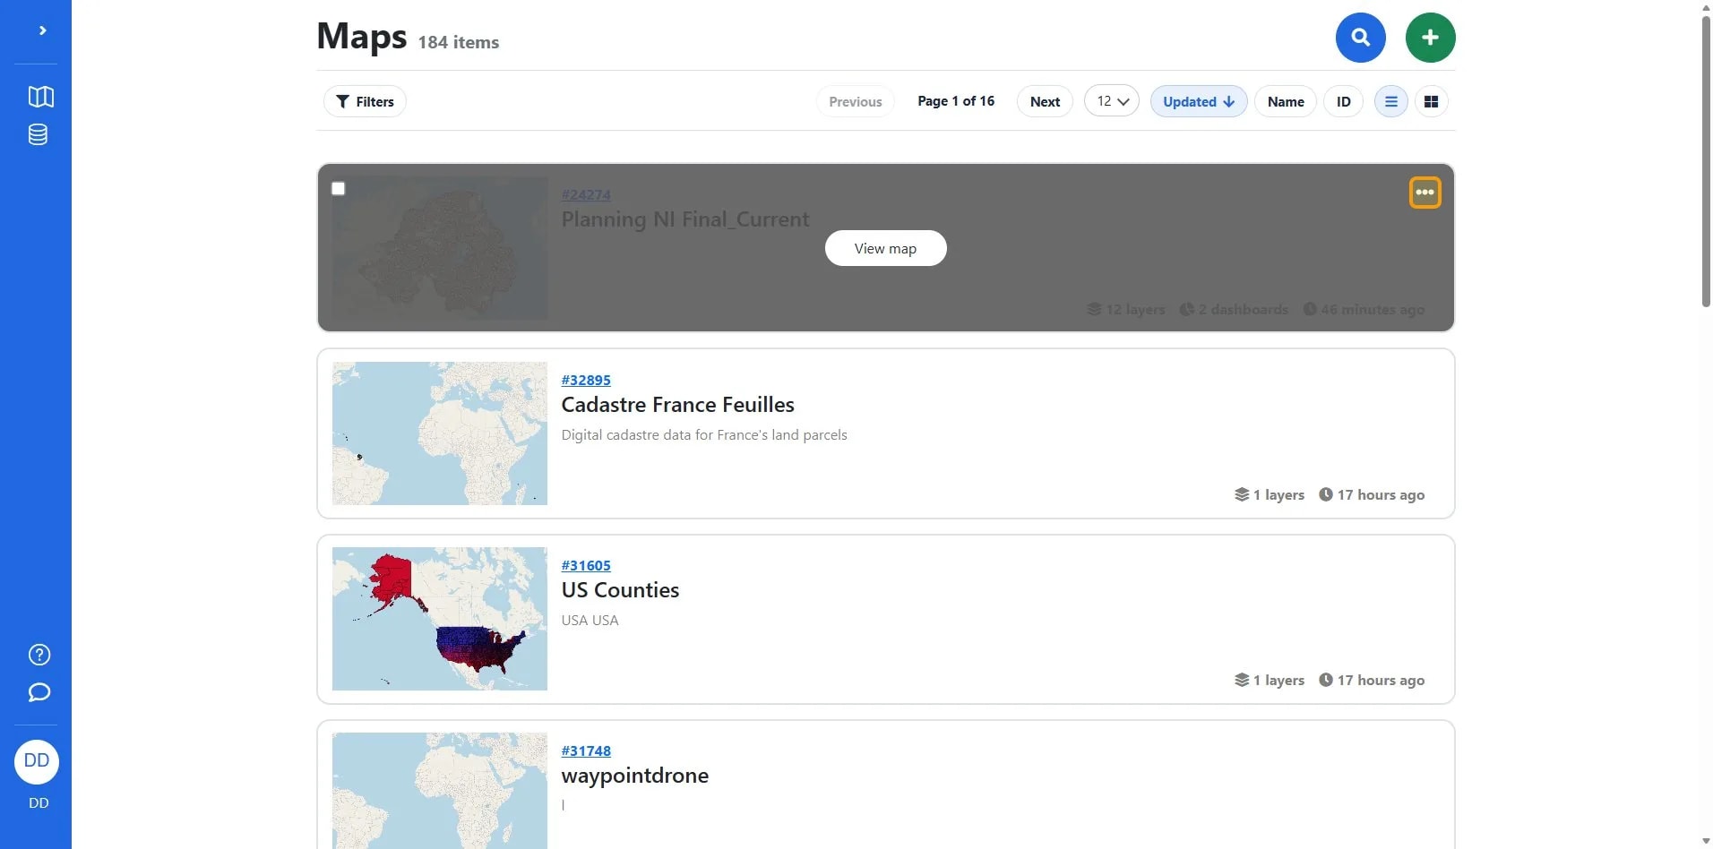Open the chat feedback bubble icon

point(39,692)
